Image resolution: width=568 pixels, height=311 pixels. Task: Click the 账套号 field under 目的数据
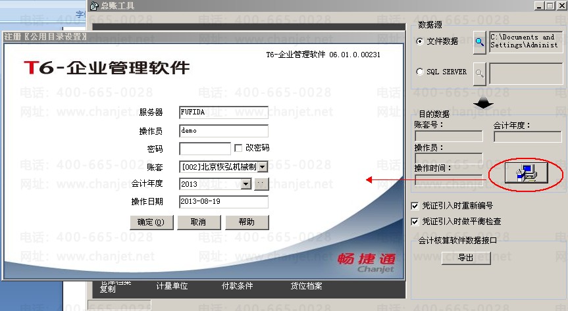coord(448,136)
